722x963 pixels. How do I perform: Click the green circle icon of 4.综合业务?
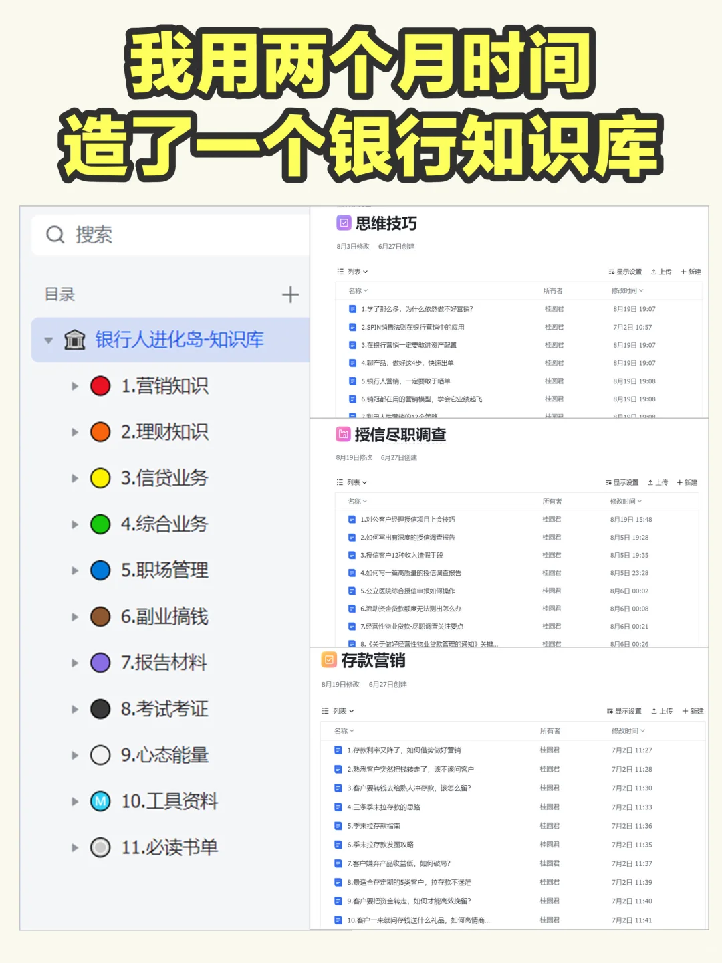100,524
